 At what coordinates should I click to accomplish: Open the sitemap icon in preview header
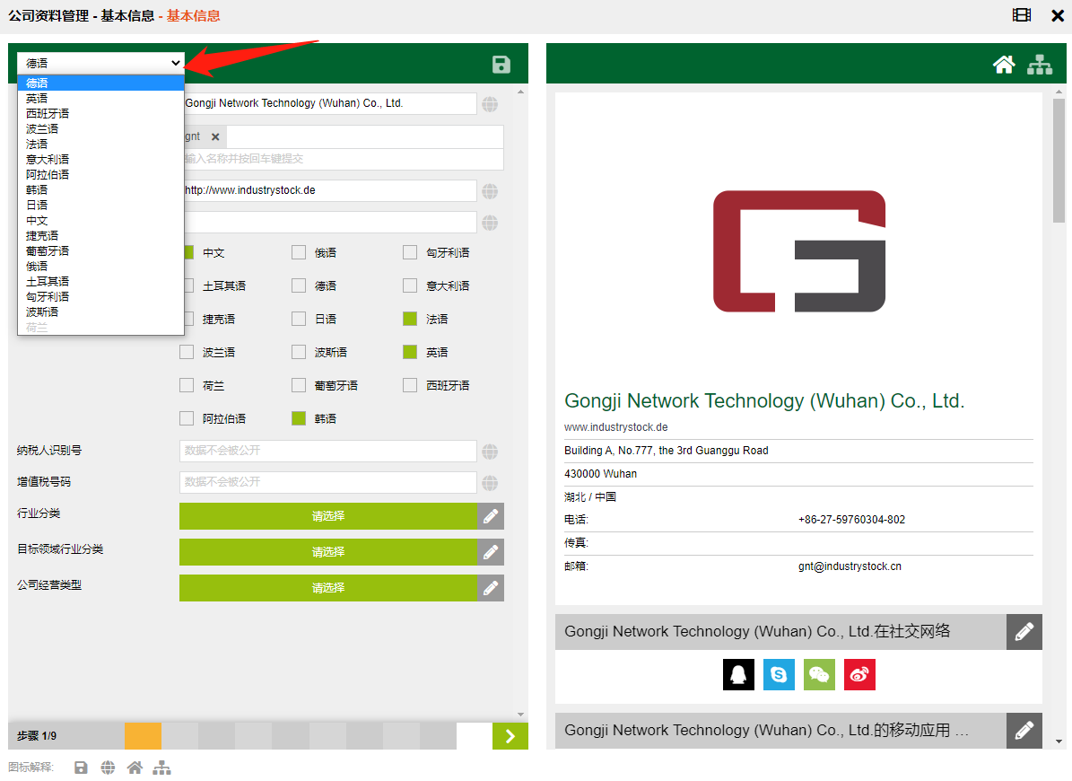tap(1040, 64)
